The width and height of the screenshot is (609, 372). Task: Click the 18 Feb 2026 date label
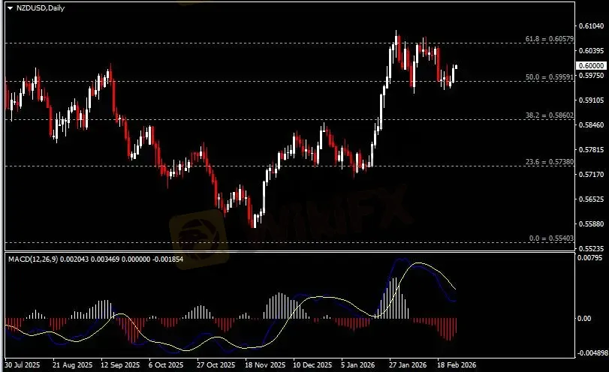[x=457, y=365]
